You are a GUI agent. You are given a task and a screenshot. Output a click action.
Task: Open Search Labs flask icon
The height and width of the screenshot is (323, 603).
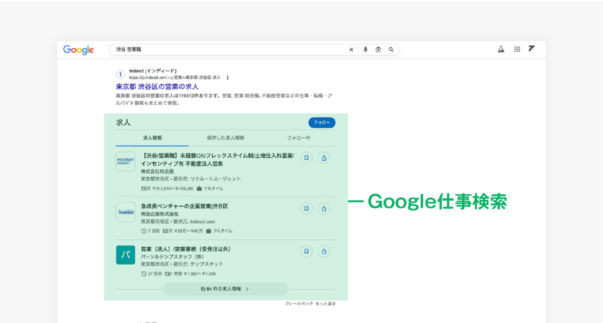click(x=501, y=49)
